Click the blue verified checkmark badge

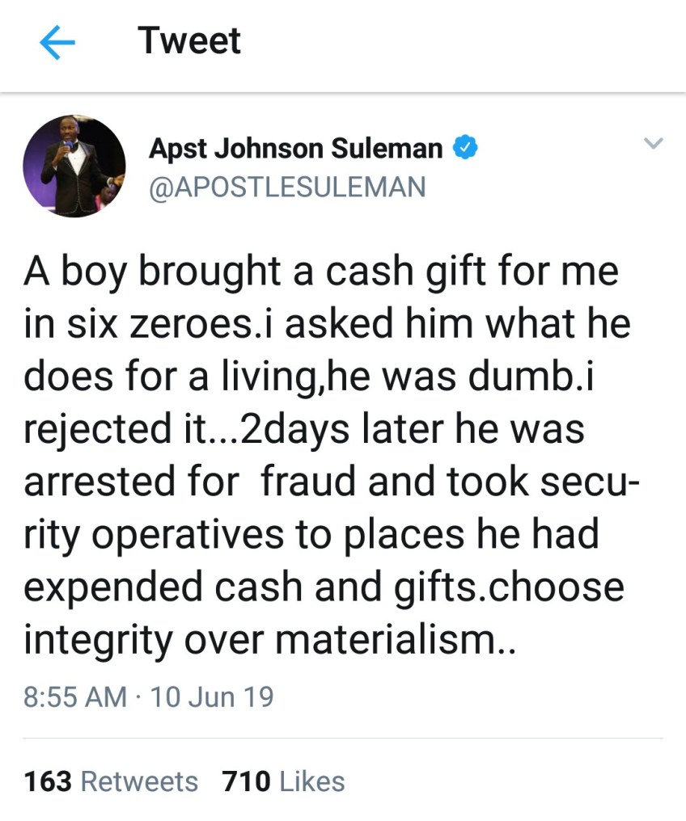click(465, 146)
